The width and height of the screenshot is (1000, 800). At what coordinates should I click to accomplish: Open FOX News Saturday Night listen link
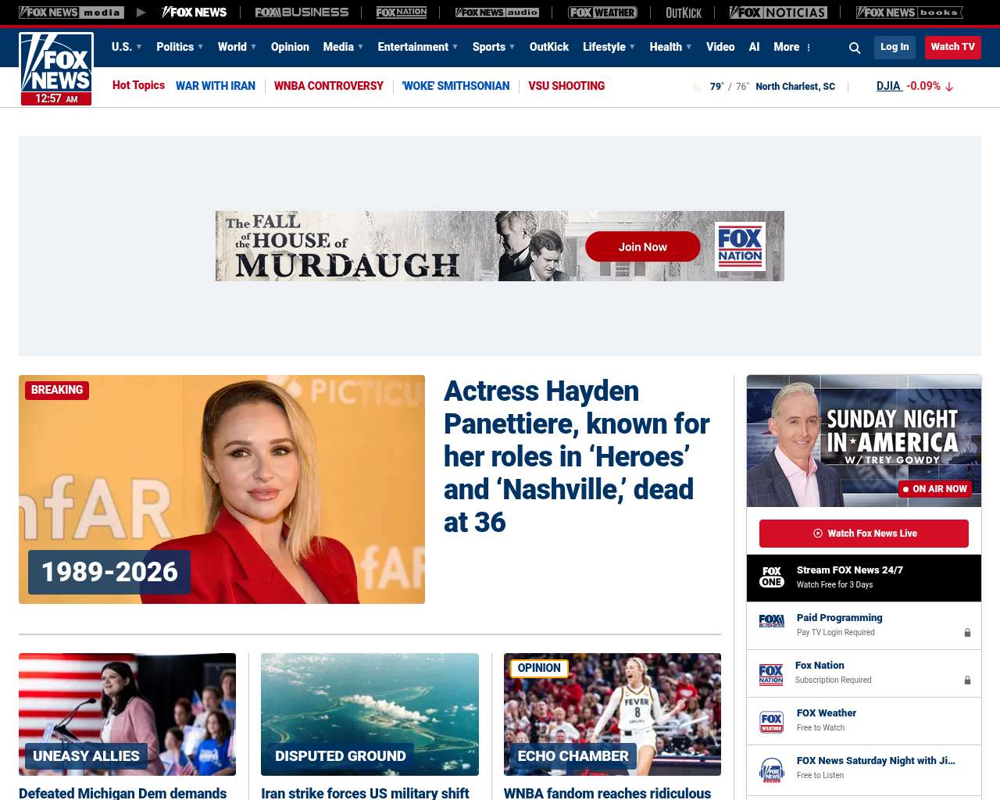(876, 761)
